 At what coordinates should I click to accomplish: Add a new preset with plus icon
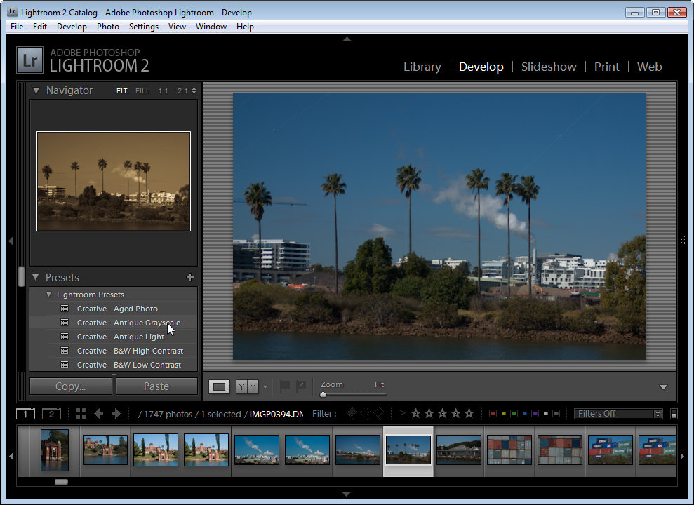[190, 277]
